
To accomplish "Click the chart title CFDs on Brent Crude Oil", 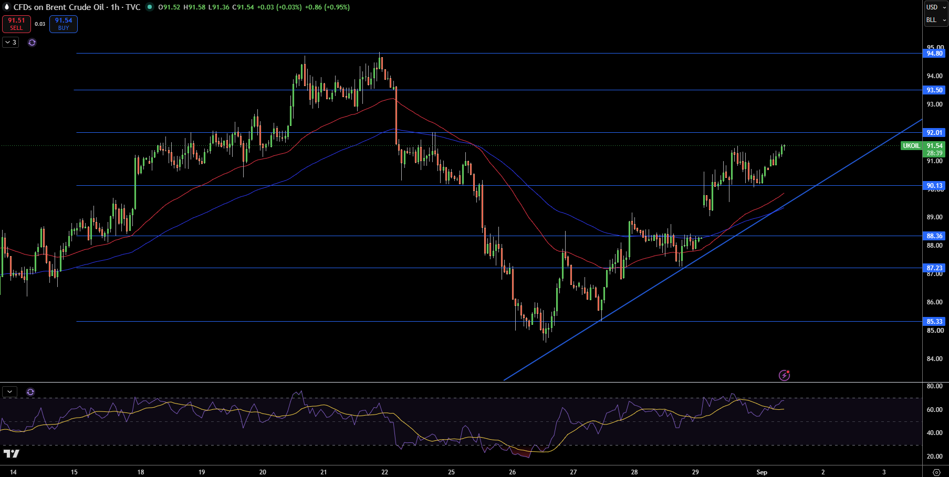I will tap(59, 7).
